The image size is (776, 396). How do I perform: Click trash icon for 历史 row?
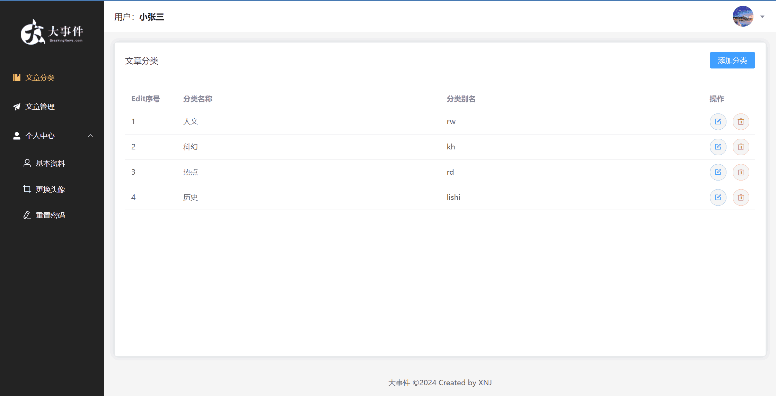(741, 197)
